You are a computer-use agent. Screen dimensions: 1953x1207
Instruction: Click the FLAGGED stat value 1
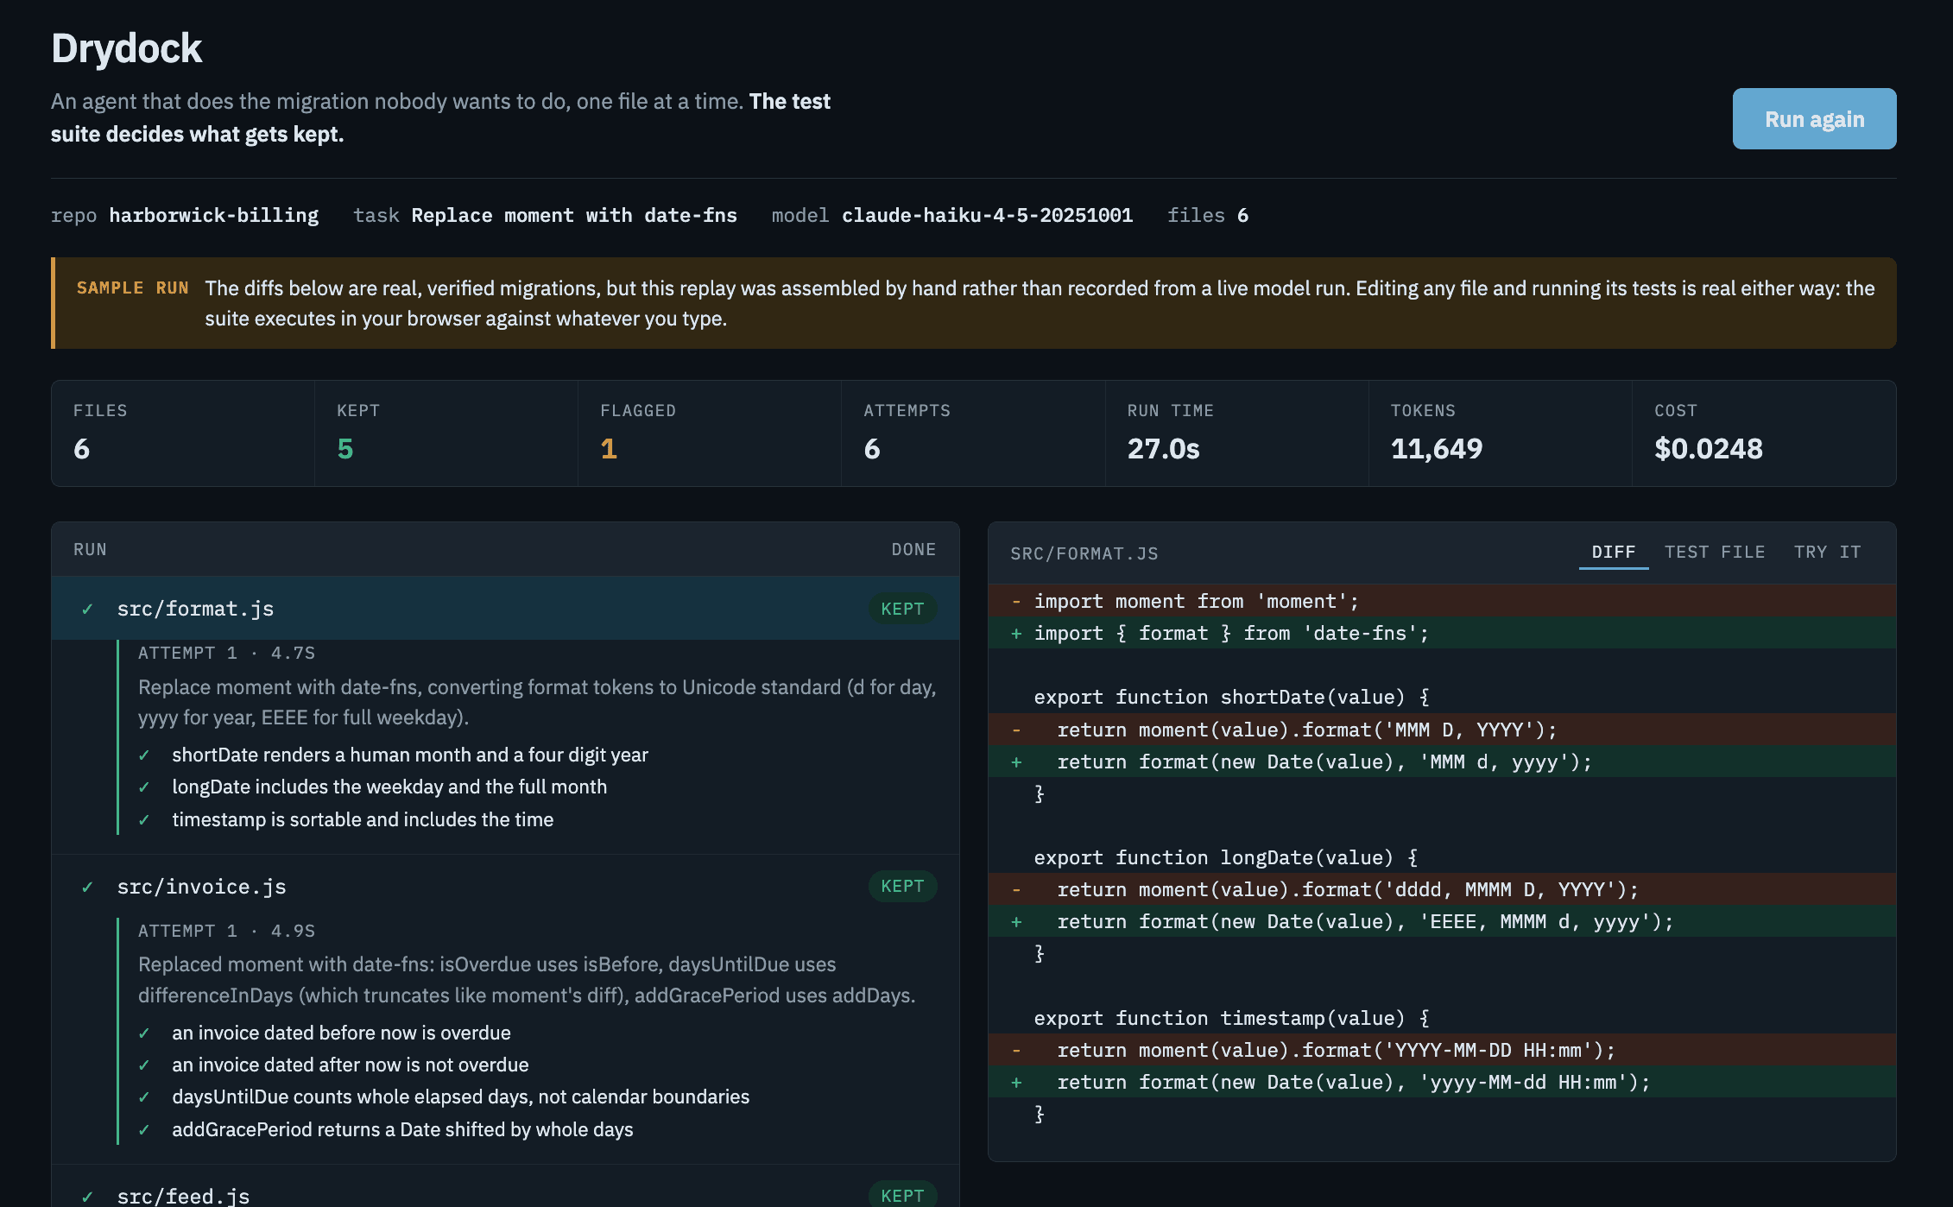[x=609, y=449]
